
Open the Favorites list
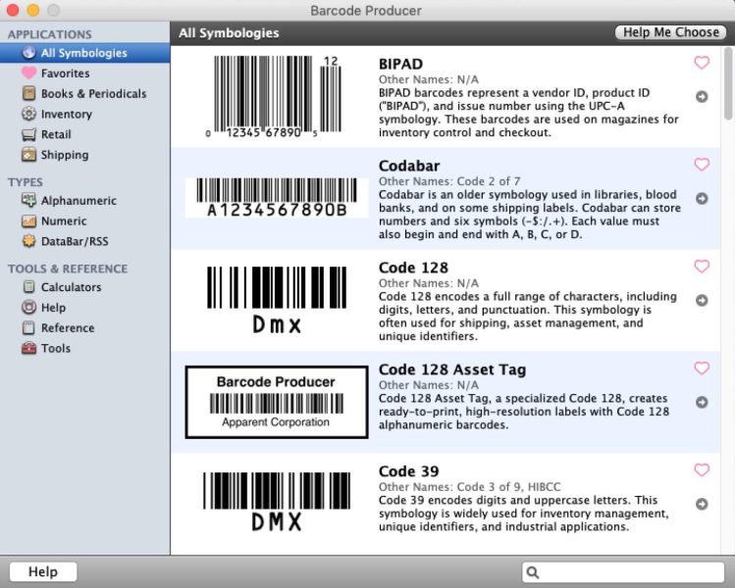pos(65,73)
